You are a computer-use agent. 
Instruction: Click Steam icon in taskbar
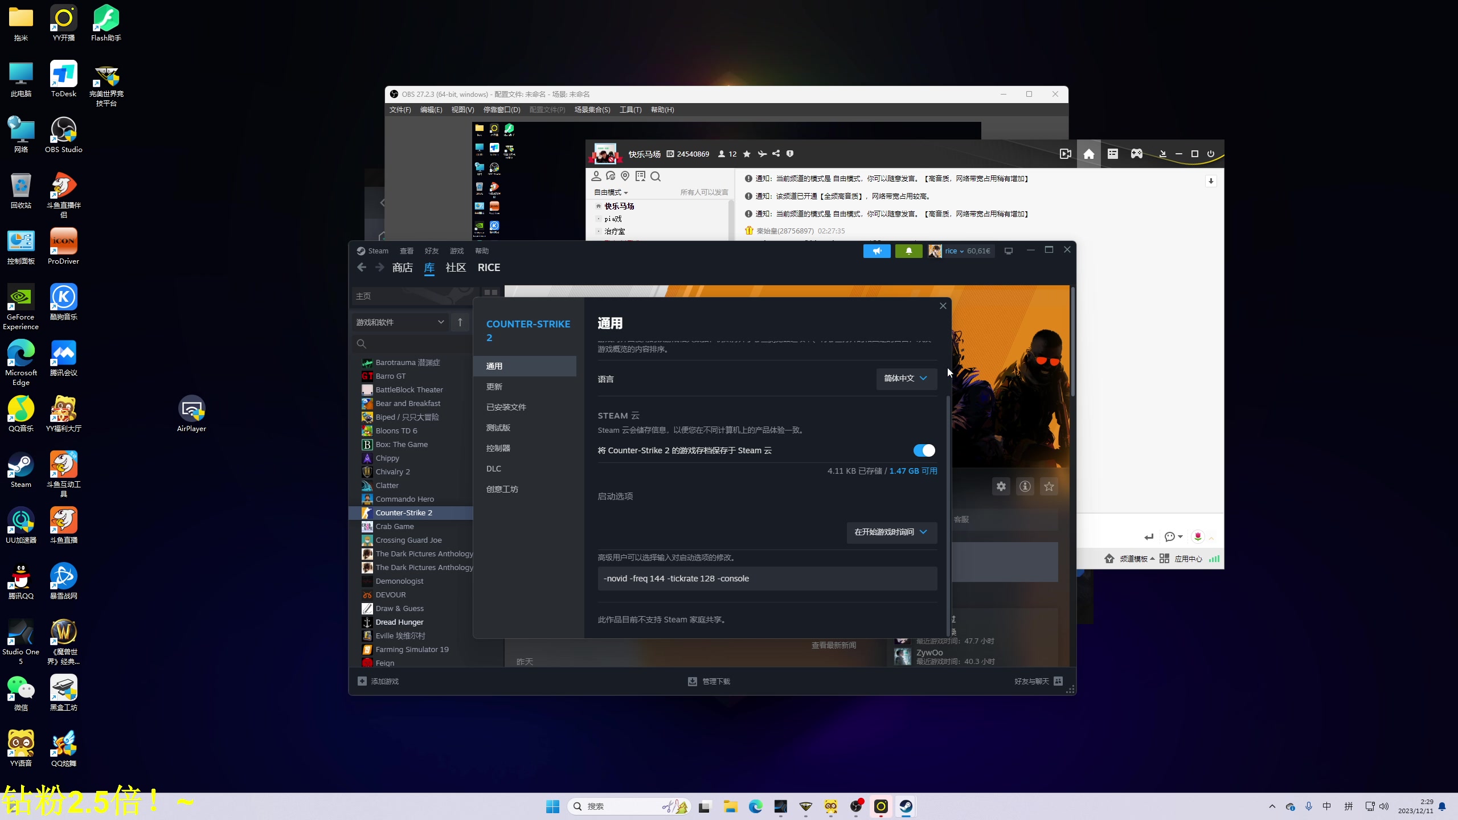point(906,806)
